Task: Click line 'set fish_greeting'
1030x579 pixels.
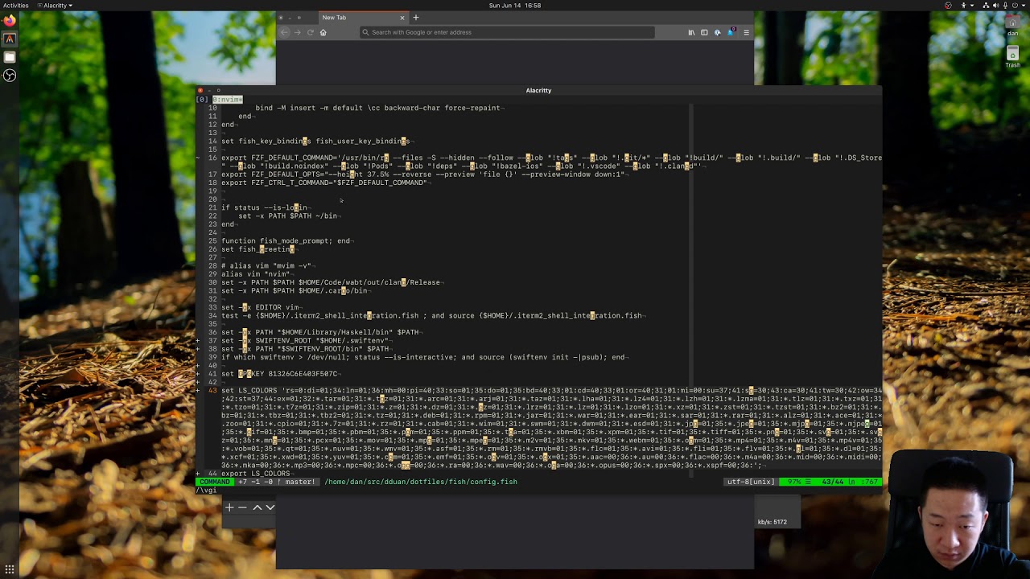Action: [x=258, y=249]
